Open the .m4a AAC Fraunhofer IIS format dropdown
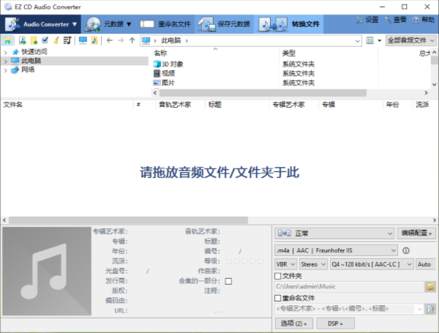 (x=336, y=250)
